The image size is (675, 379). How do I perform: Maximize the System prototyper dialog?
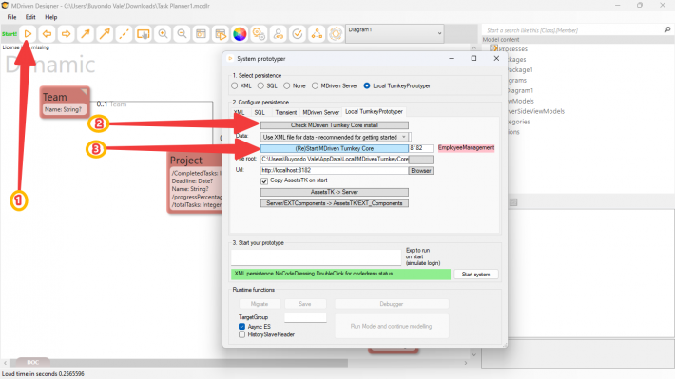point(473,58)
